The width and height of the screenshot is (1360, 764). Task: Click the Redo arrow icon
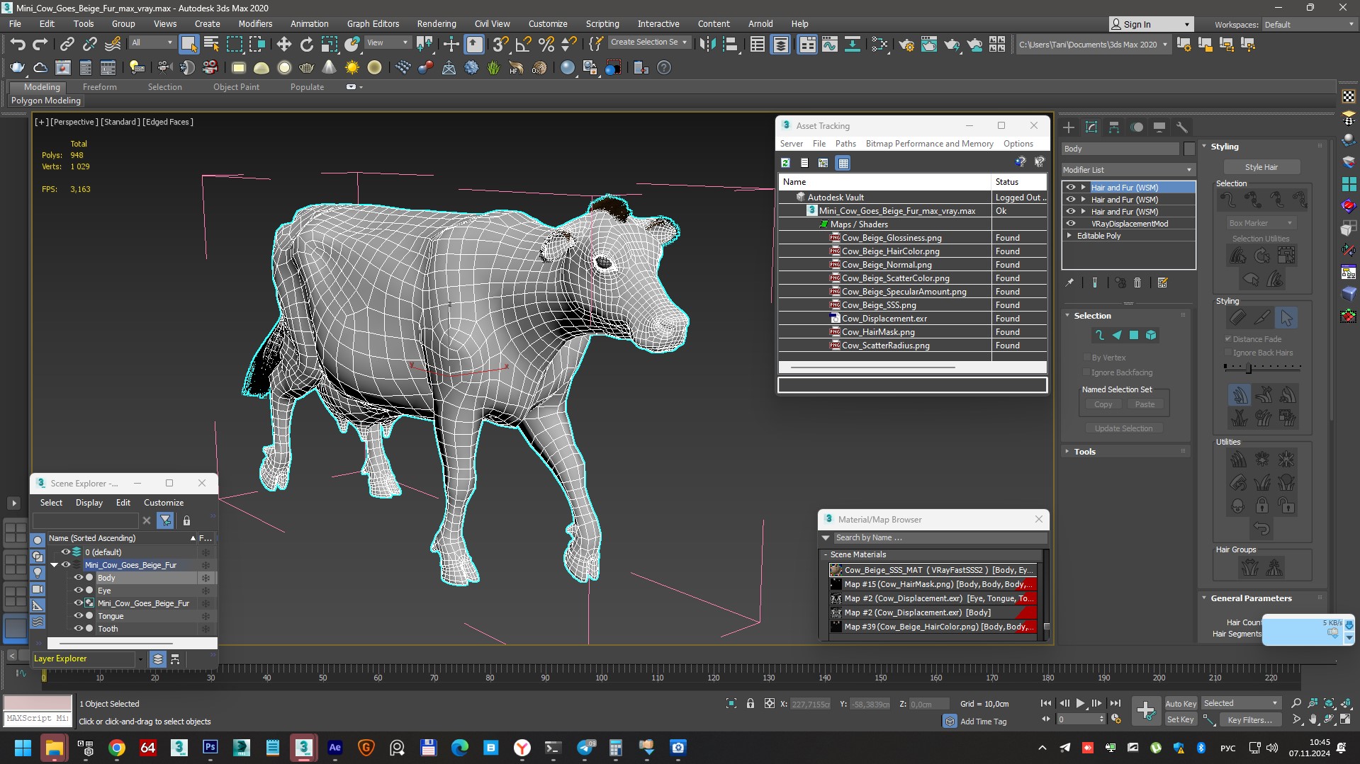coord(40,44)
